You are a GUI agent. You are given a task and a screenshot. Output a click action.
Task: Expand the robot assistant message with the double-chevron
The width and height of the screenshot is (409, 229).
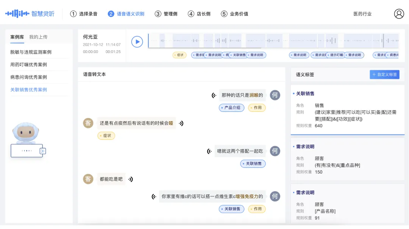coord(42,150)
